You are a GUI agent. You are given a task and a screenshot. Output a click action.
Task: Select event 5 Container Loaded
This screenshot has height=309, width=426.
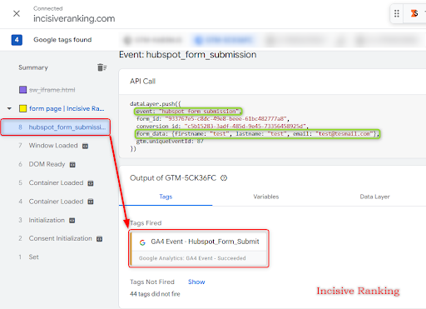pyautogui.click(x=56, y=182)
